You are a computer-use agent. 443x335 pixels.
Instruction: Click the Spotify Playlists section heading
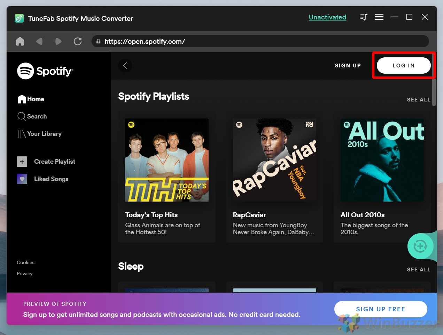154,96
